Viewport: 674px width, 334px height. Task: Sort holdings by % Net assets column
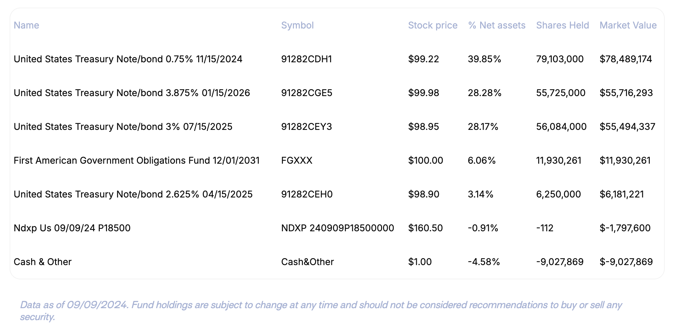[x=496, y=25]
